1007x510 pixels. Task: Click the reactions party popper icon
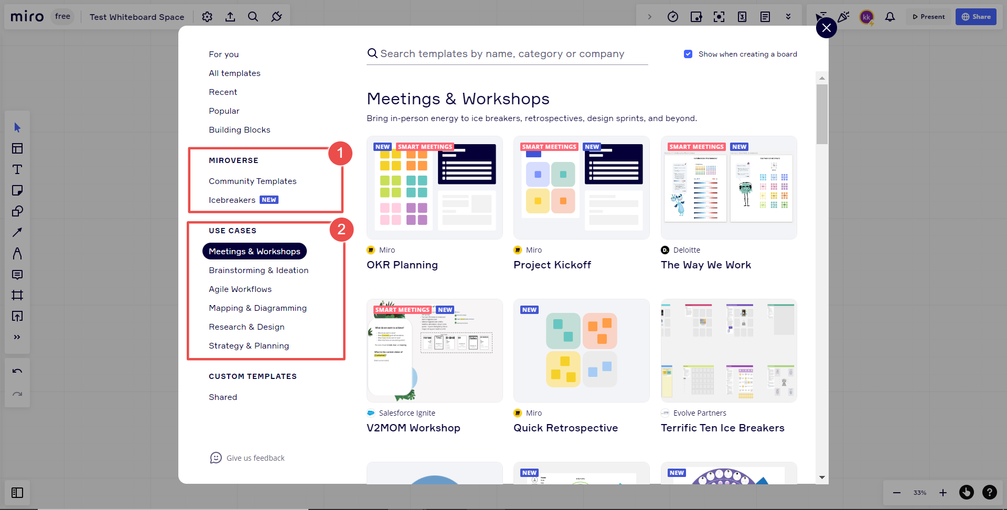(x=843, y=17)
